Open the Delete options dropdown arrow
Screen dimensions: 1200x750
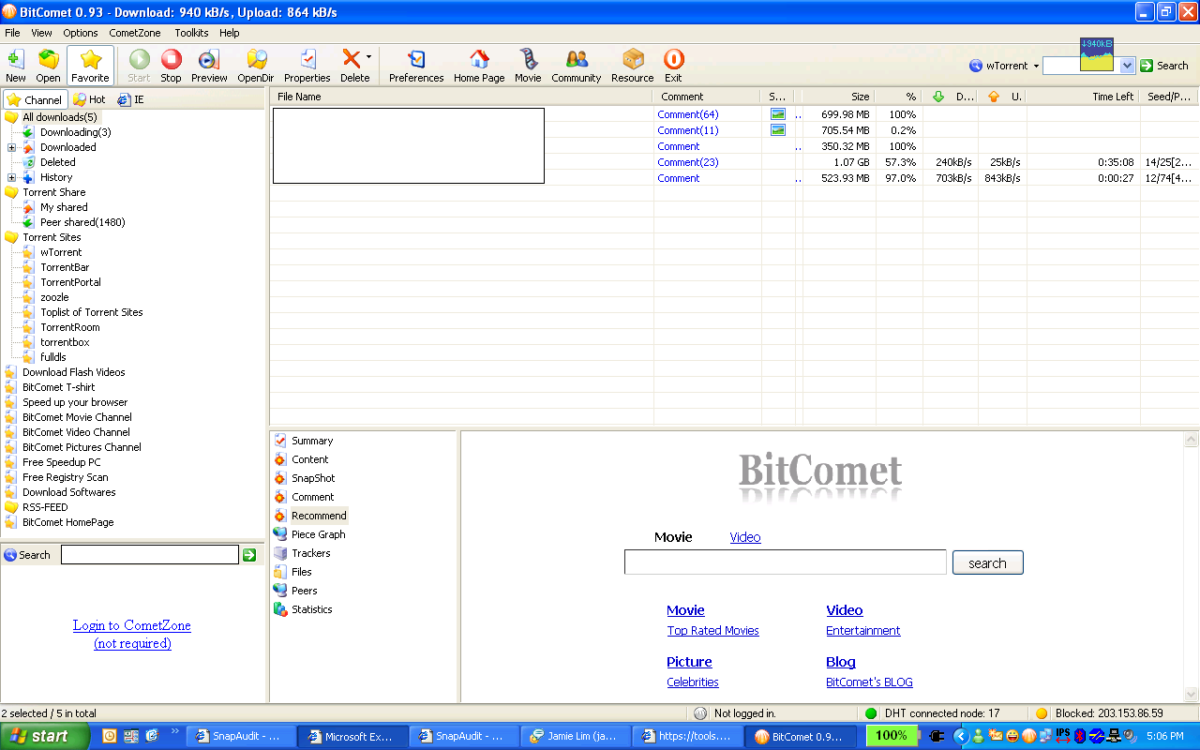point(368,57)
